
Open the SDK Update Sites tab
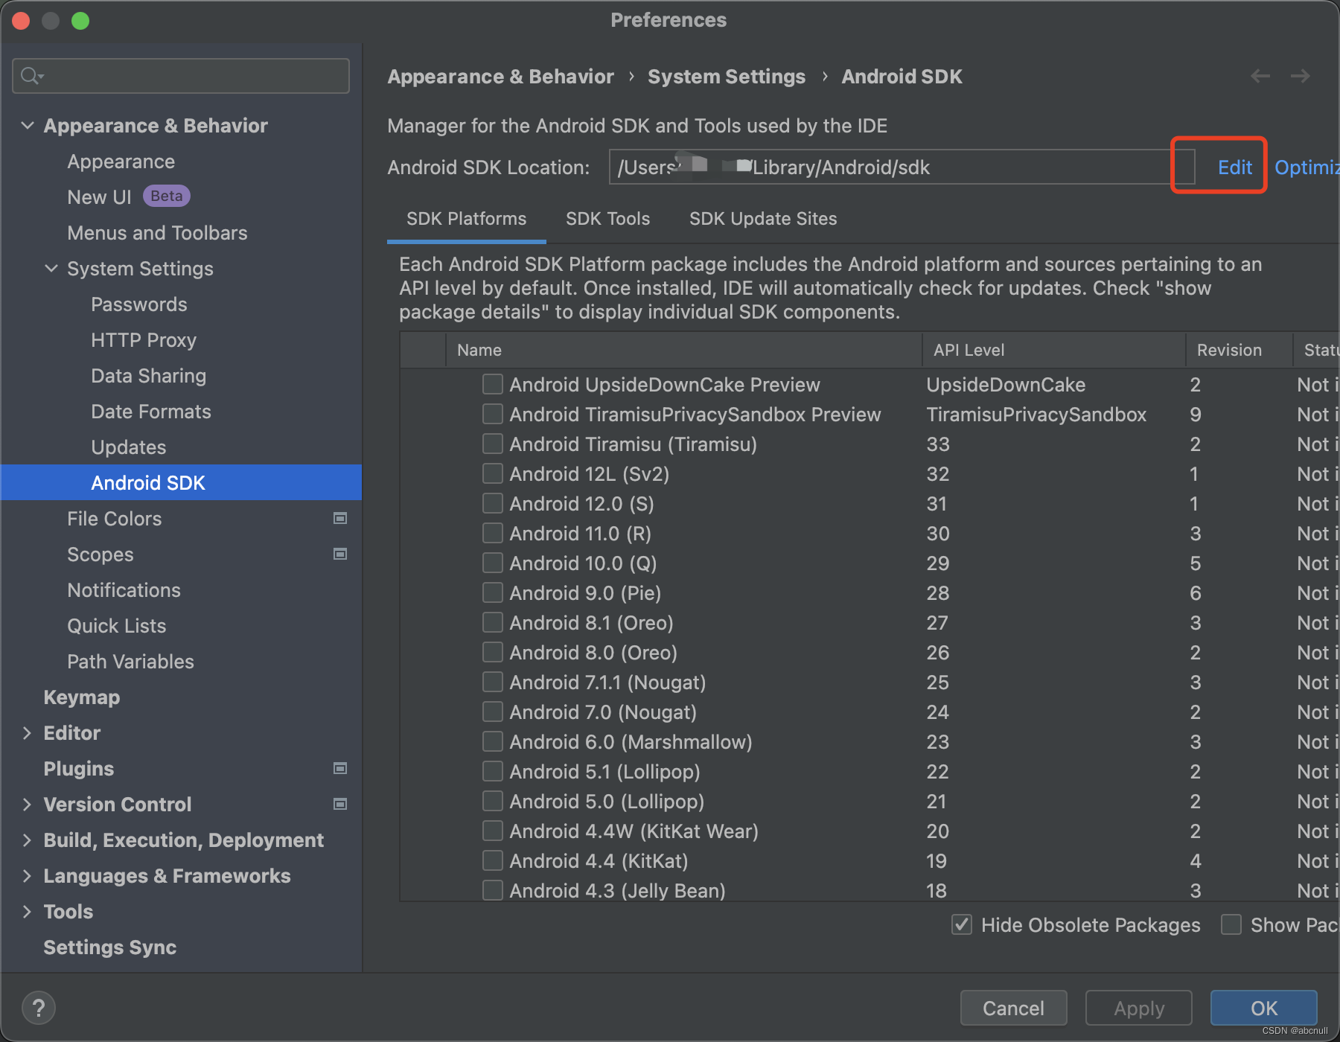pos(763,219)
